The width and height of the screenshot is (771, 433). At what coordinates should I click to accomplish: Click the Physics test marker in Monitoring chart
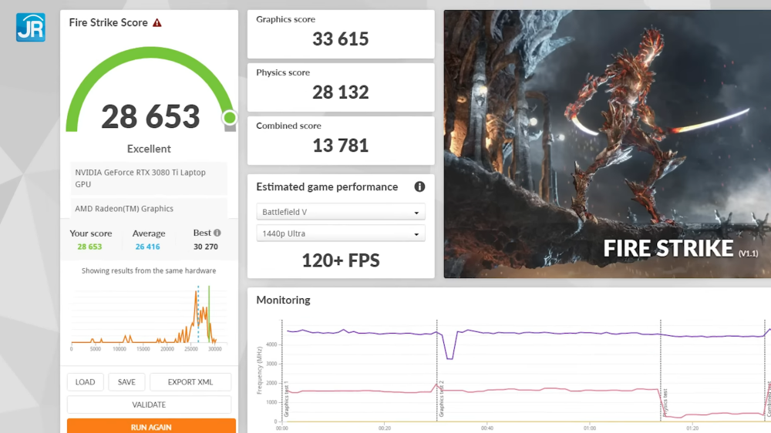pyautogui.click(x=665, y=402)
